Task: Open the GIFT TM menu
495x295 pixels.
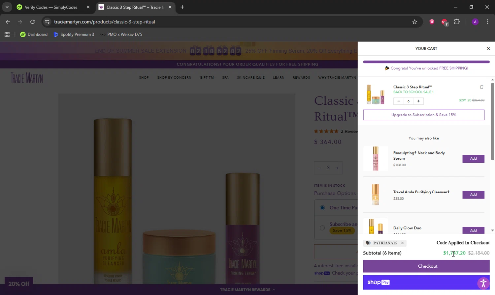Action: tap(207, 78)
